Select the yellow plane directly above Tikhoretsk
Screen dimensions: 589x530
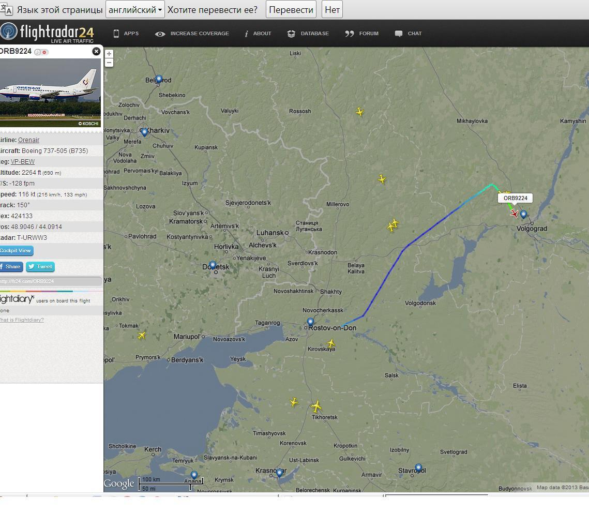click(x=316, y=406)
